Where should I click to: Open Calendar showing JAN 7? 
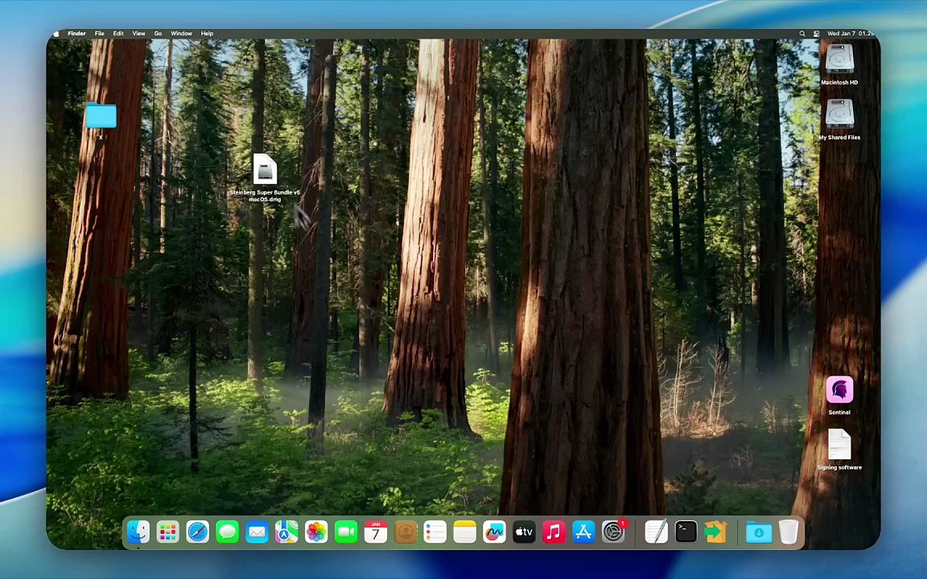(376, 532)
